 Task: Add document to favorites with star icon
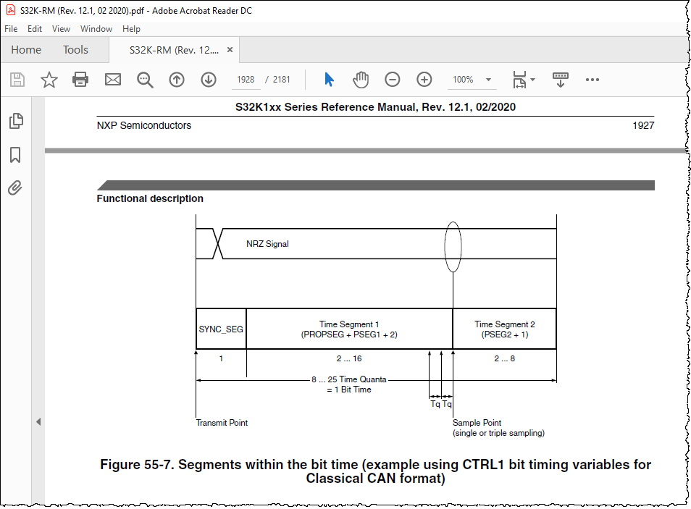(x=49, y=80)
